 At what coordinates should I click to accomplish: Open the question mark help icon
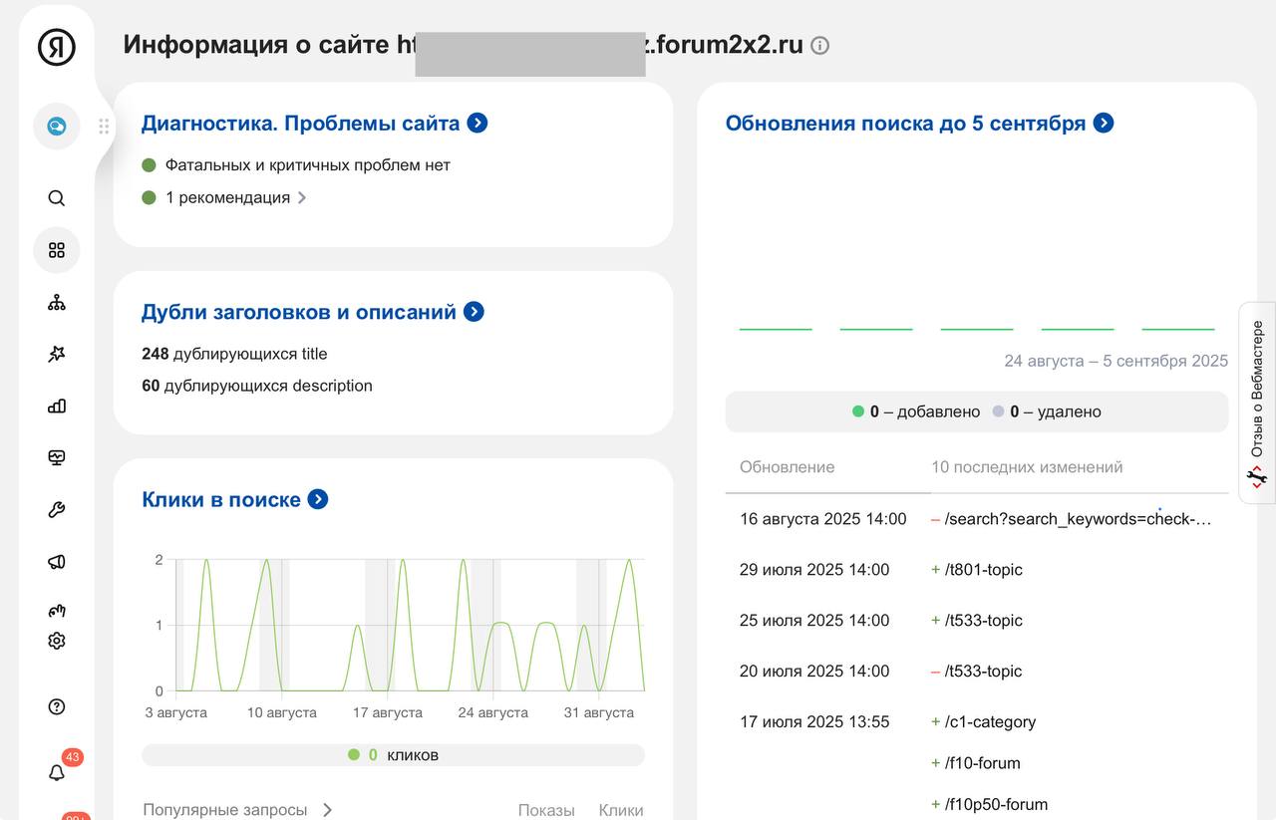click(x=57, y=707)
